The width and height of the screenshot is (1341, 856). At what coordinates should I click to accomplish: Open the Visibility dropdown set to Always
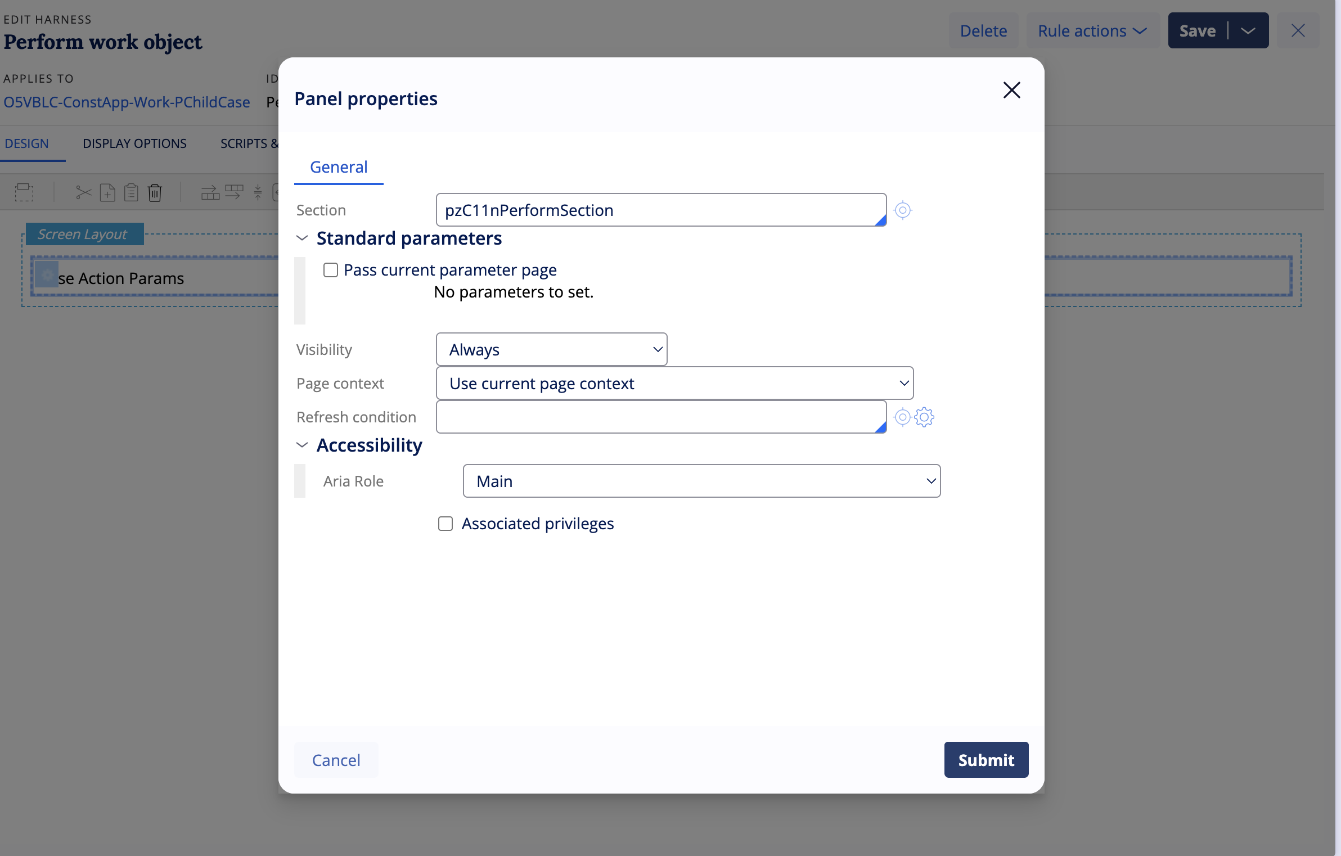551,349
